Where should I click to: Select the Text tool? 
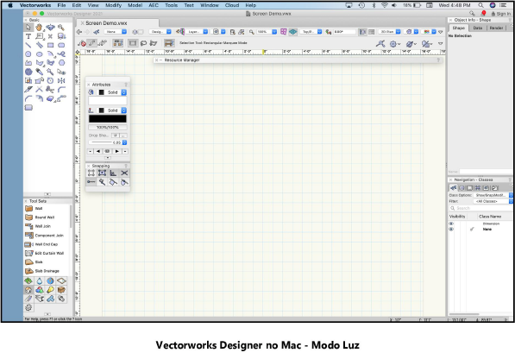coord(28,36)
